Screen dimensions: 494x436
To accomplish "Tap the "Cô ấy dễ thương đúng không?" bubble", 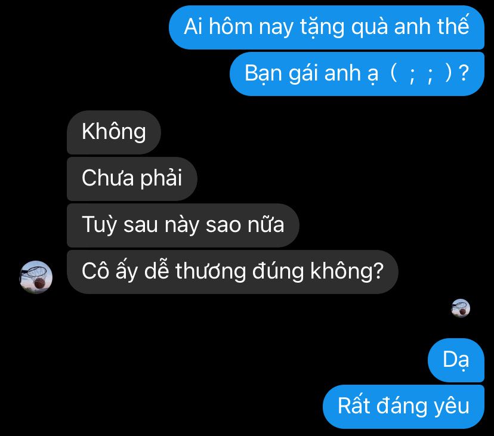I will (233, 272).
